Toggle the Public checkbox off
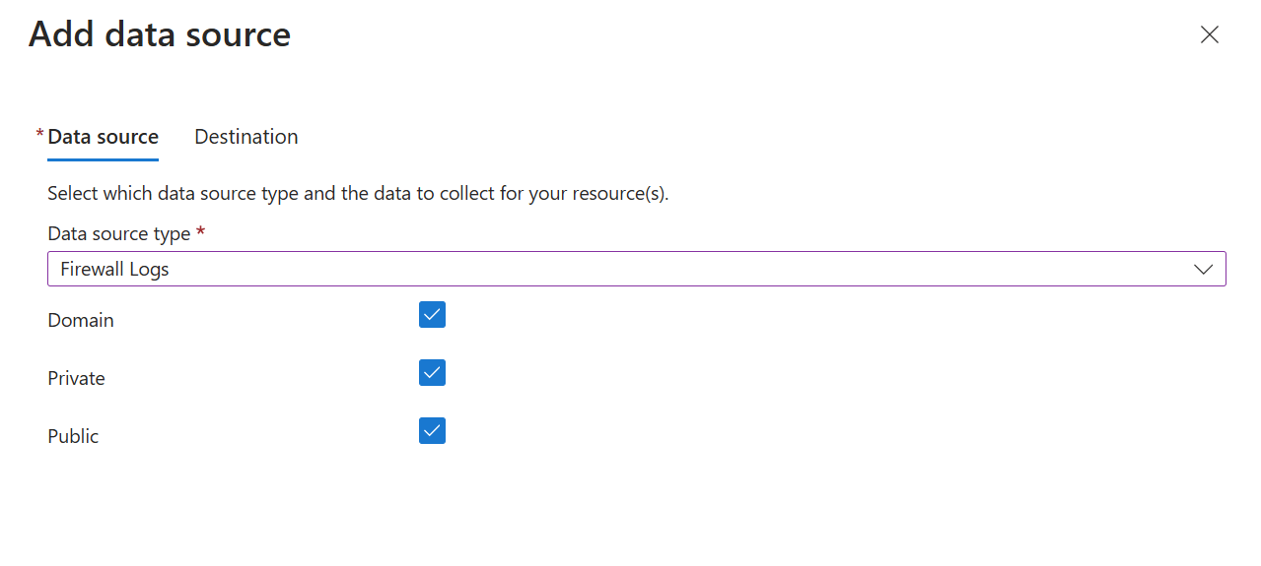This screenshot has height=566, width=1261. tap(432, 431)
